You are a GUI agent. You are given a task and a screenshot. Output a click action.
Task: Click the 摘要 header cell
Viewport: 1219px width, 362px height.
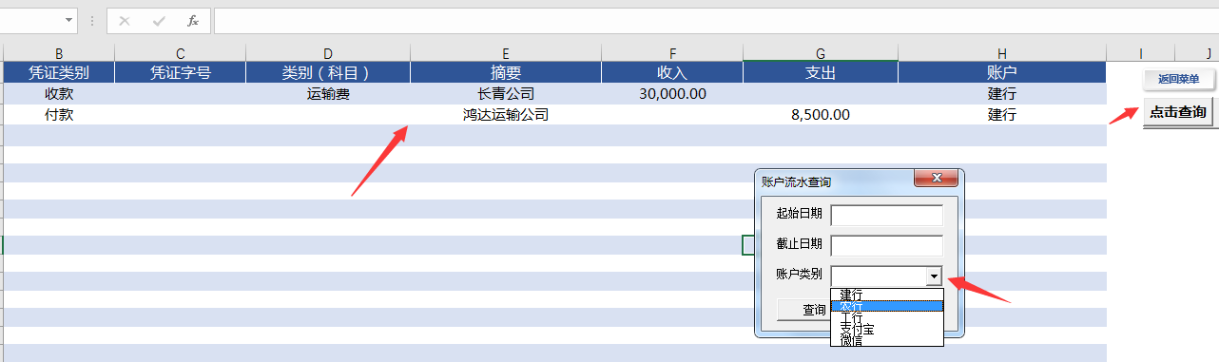(506, 72)
